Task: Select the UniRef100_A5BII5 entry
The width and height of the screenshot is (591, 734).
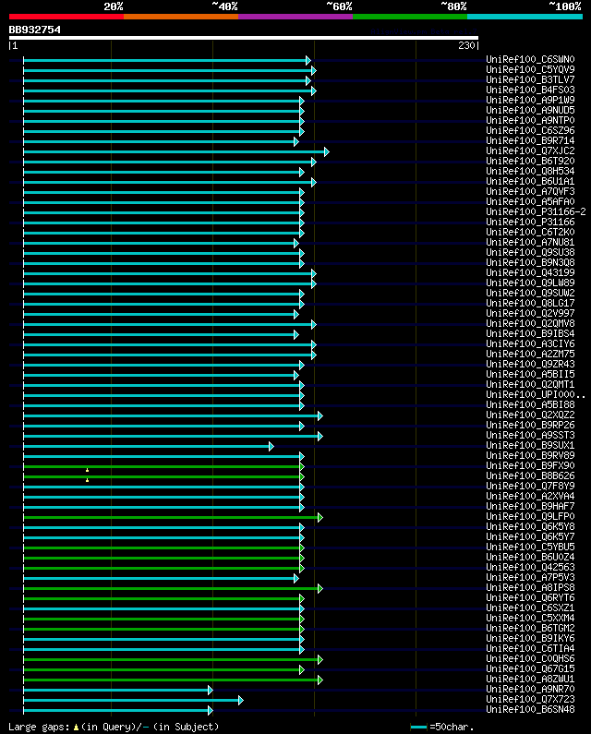Action: [x=530, y=375]
